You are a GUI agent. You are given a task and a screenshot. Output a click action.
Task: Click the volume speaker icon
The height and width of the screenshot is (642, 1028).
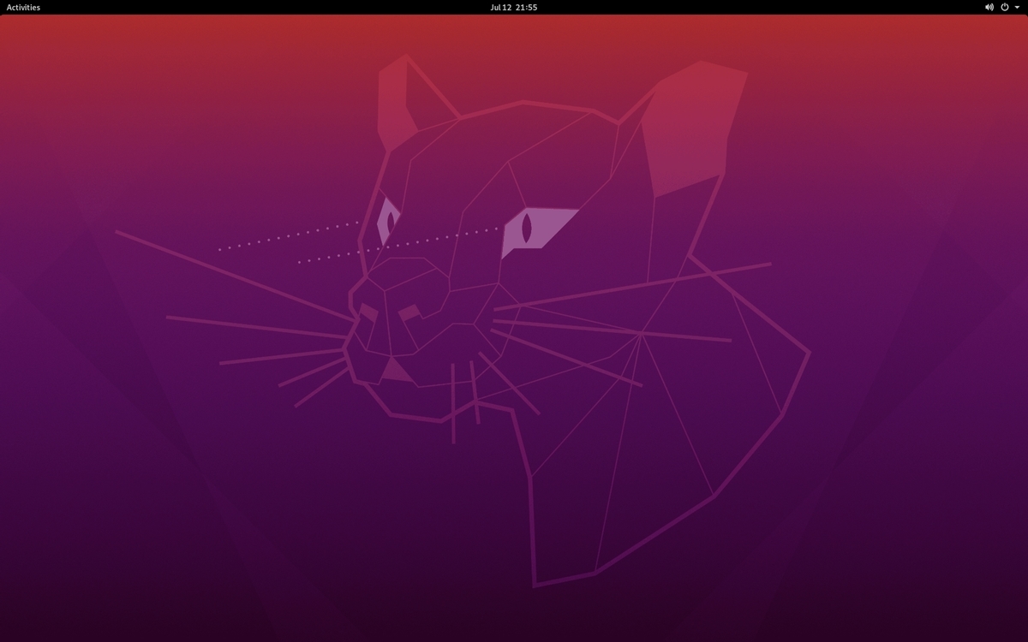tap(989, 7)
